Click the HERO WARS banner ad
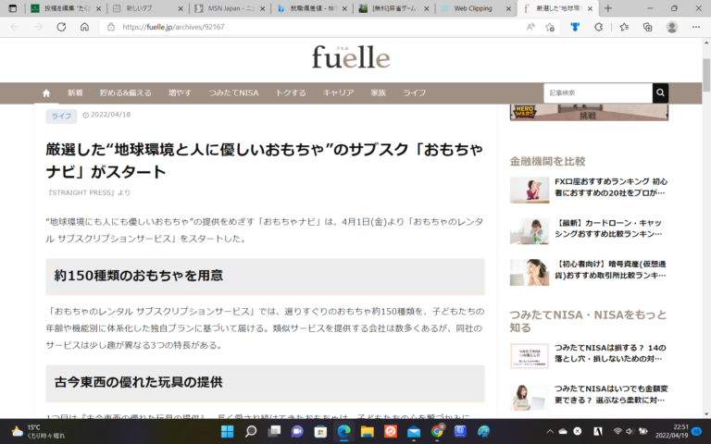 click(589, 112)
